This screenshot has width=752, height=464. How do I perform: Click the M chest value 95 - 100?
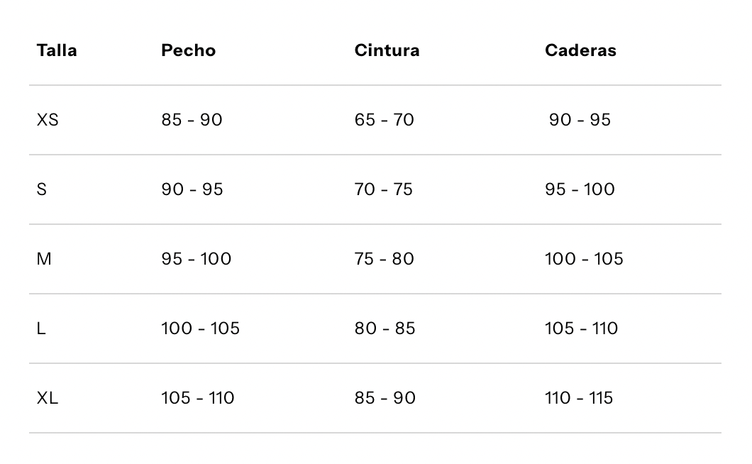[196, 259]
